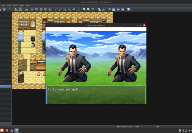Zoom out of the map
Screen dimensions: 192x133
click(89, 9)
